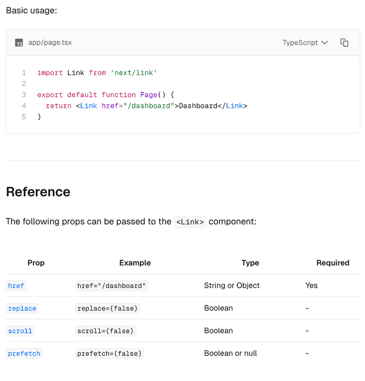365x381 pixels.
Task: Open the prefetch prop link
Action: click(x=24, y=354)
